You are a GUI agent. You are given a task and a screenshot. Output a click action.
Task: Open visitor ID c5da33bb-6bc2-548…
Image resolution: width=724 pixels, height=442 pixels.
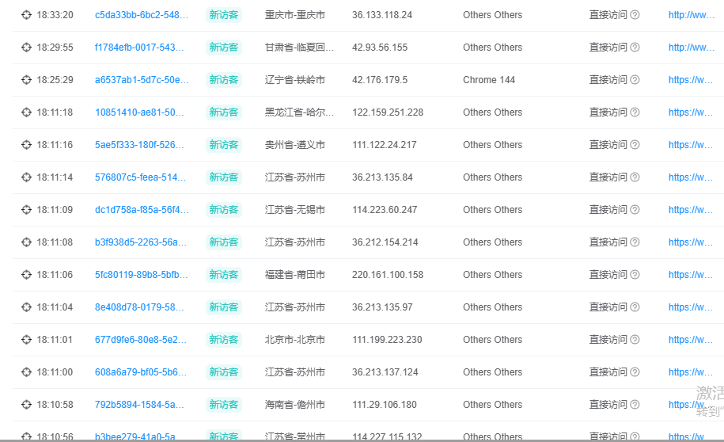(142, 15)
